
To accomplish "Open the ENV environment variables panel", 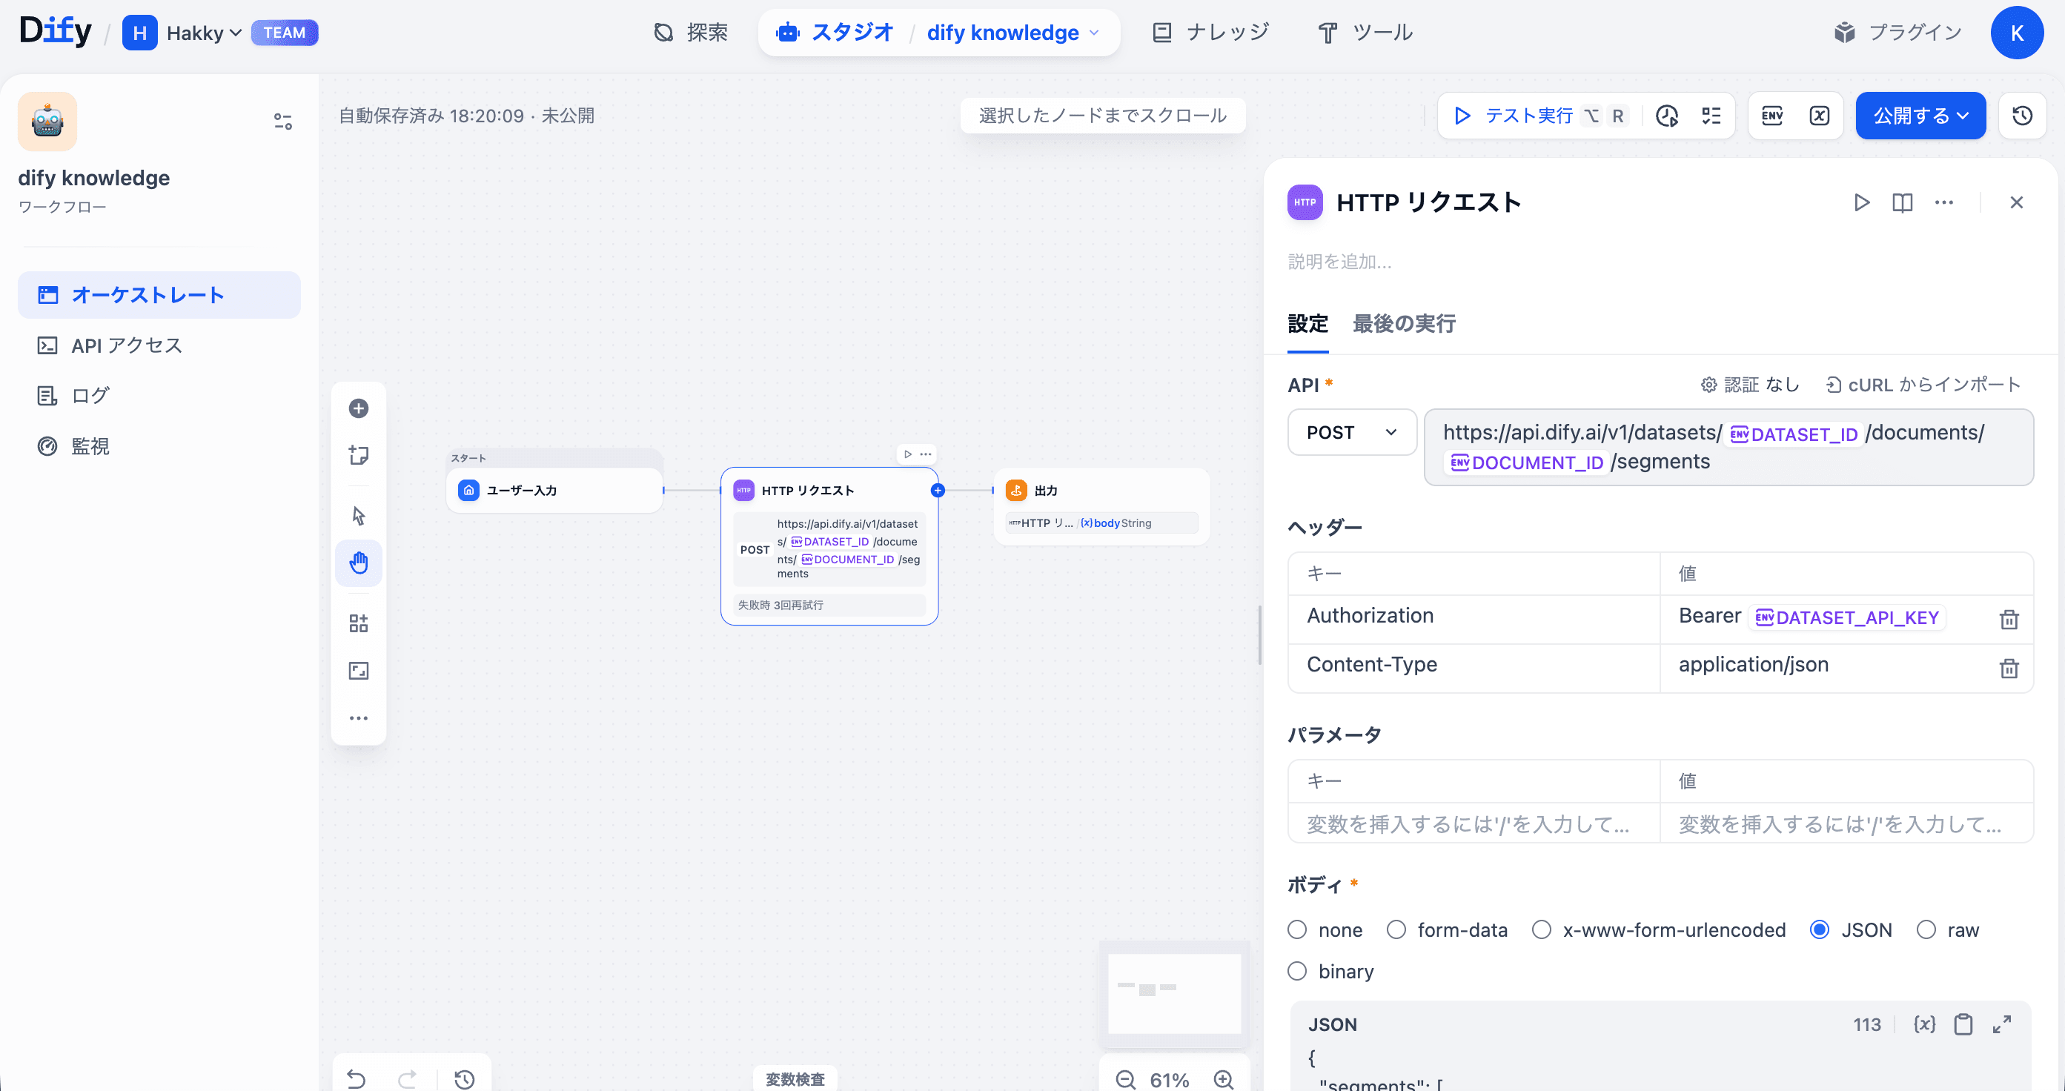I will (1771, 116).
